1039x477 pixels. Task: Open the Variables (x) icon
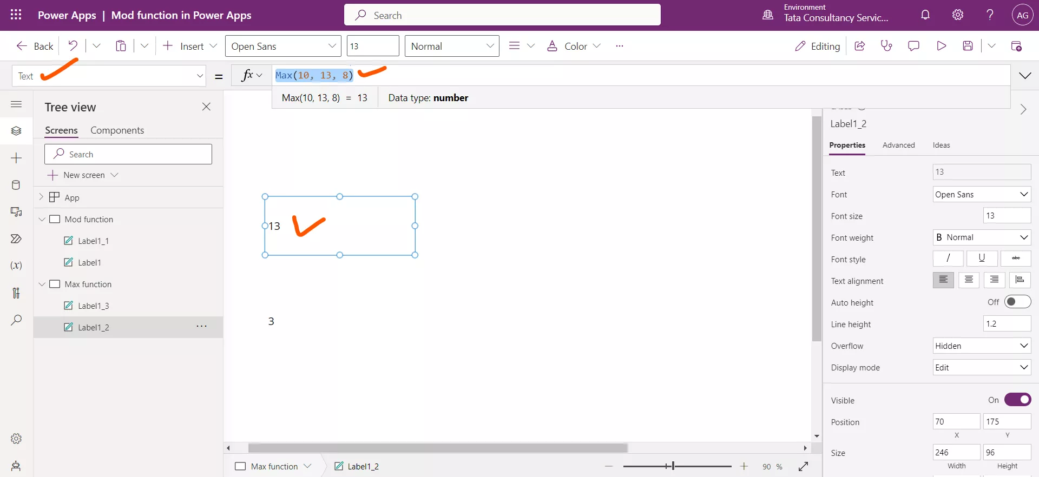point(16,266)
